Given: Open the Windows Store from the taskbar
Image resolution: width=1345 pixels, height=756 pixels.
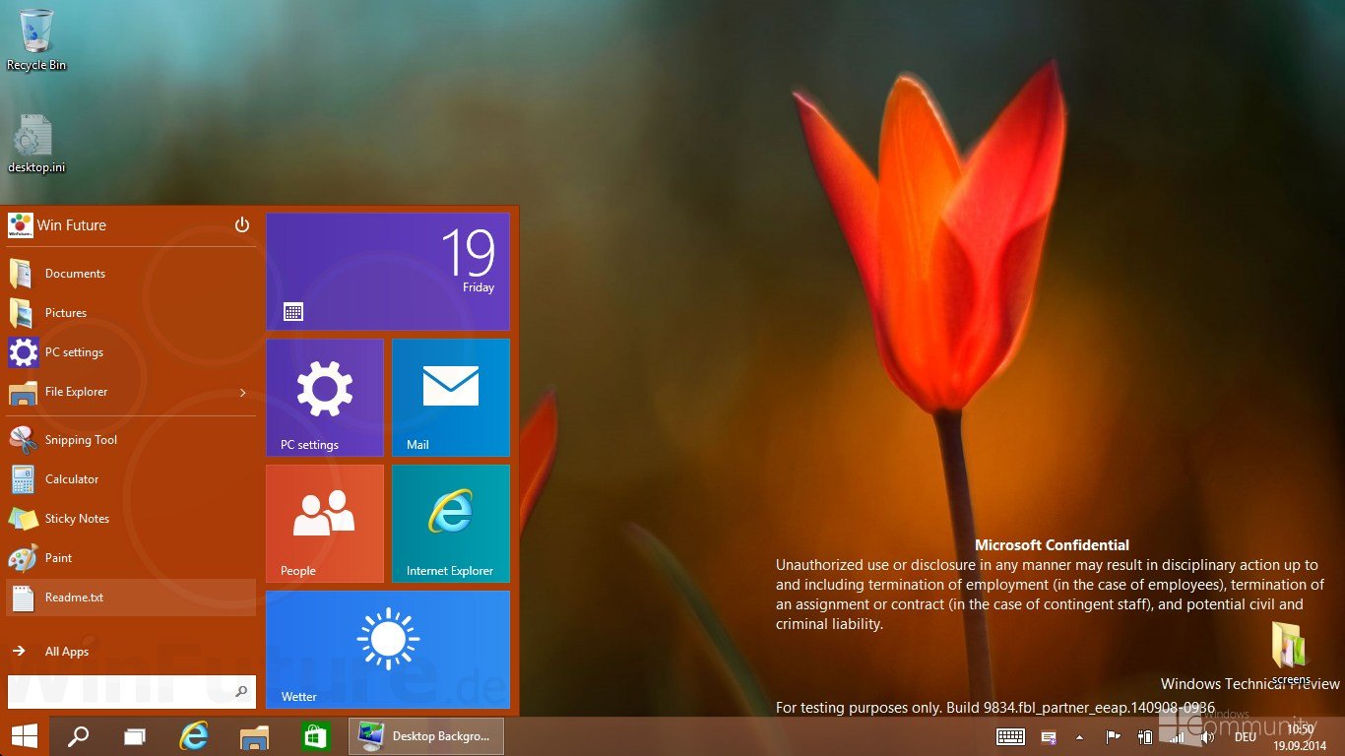Looking at the screenshot, I should [x=314, y=736].
